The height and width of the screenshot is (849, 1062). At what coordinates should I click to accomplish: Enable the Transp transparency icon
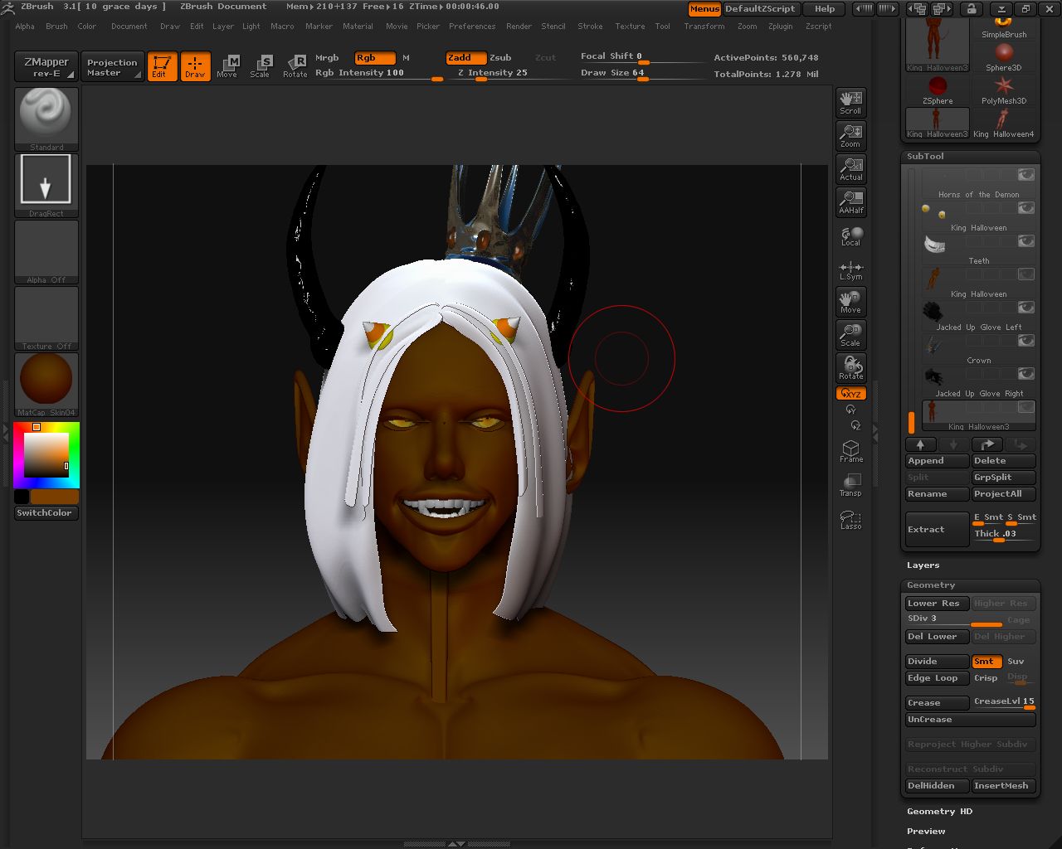click(850, 485)
